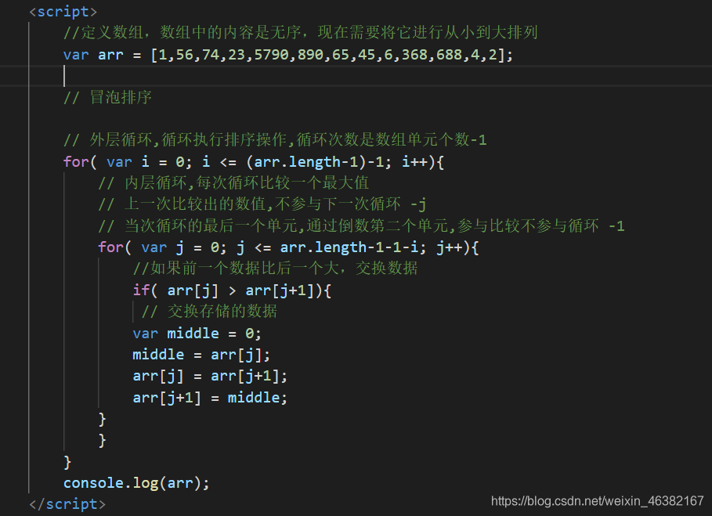Click the empty line with the text cursor

point(356,76)
